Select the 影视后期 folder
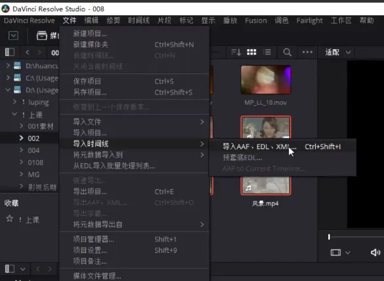The image size is (384, 281). [x=42, y=187]
